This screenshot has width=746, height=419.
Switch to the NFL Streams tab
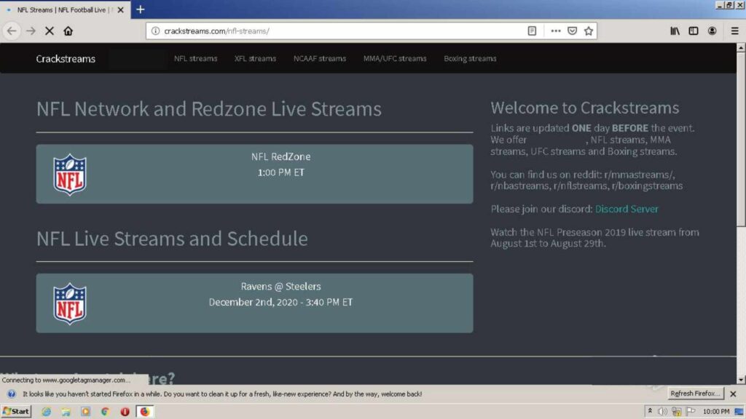[62, 9]
